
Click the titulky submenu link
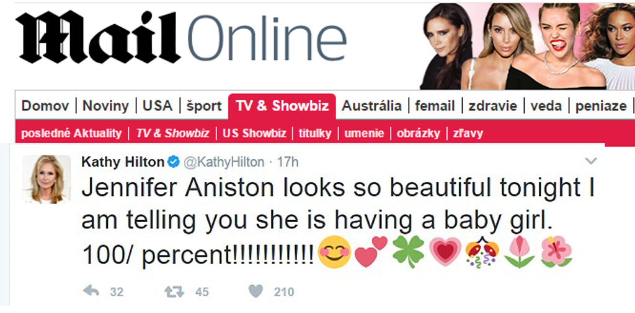point(314,133)
